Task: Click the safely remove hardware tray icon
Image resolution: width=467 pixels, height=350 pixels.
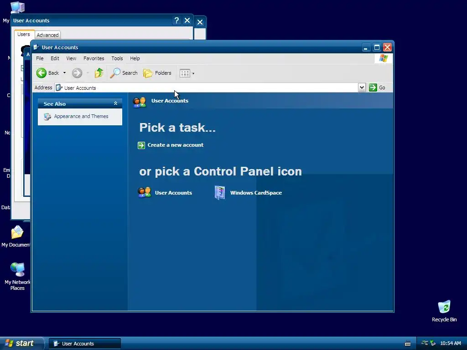Action: (433, 343)
